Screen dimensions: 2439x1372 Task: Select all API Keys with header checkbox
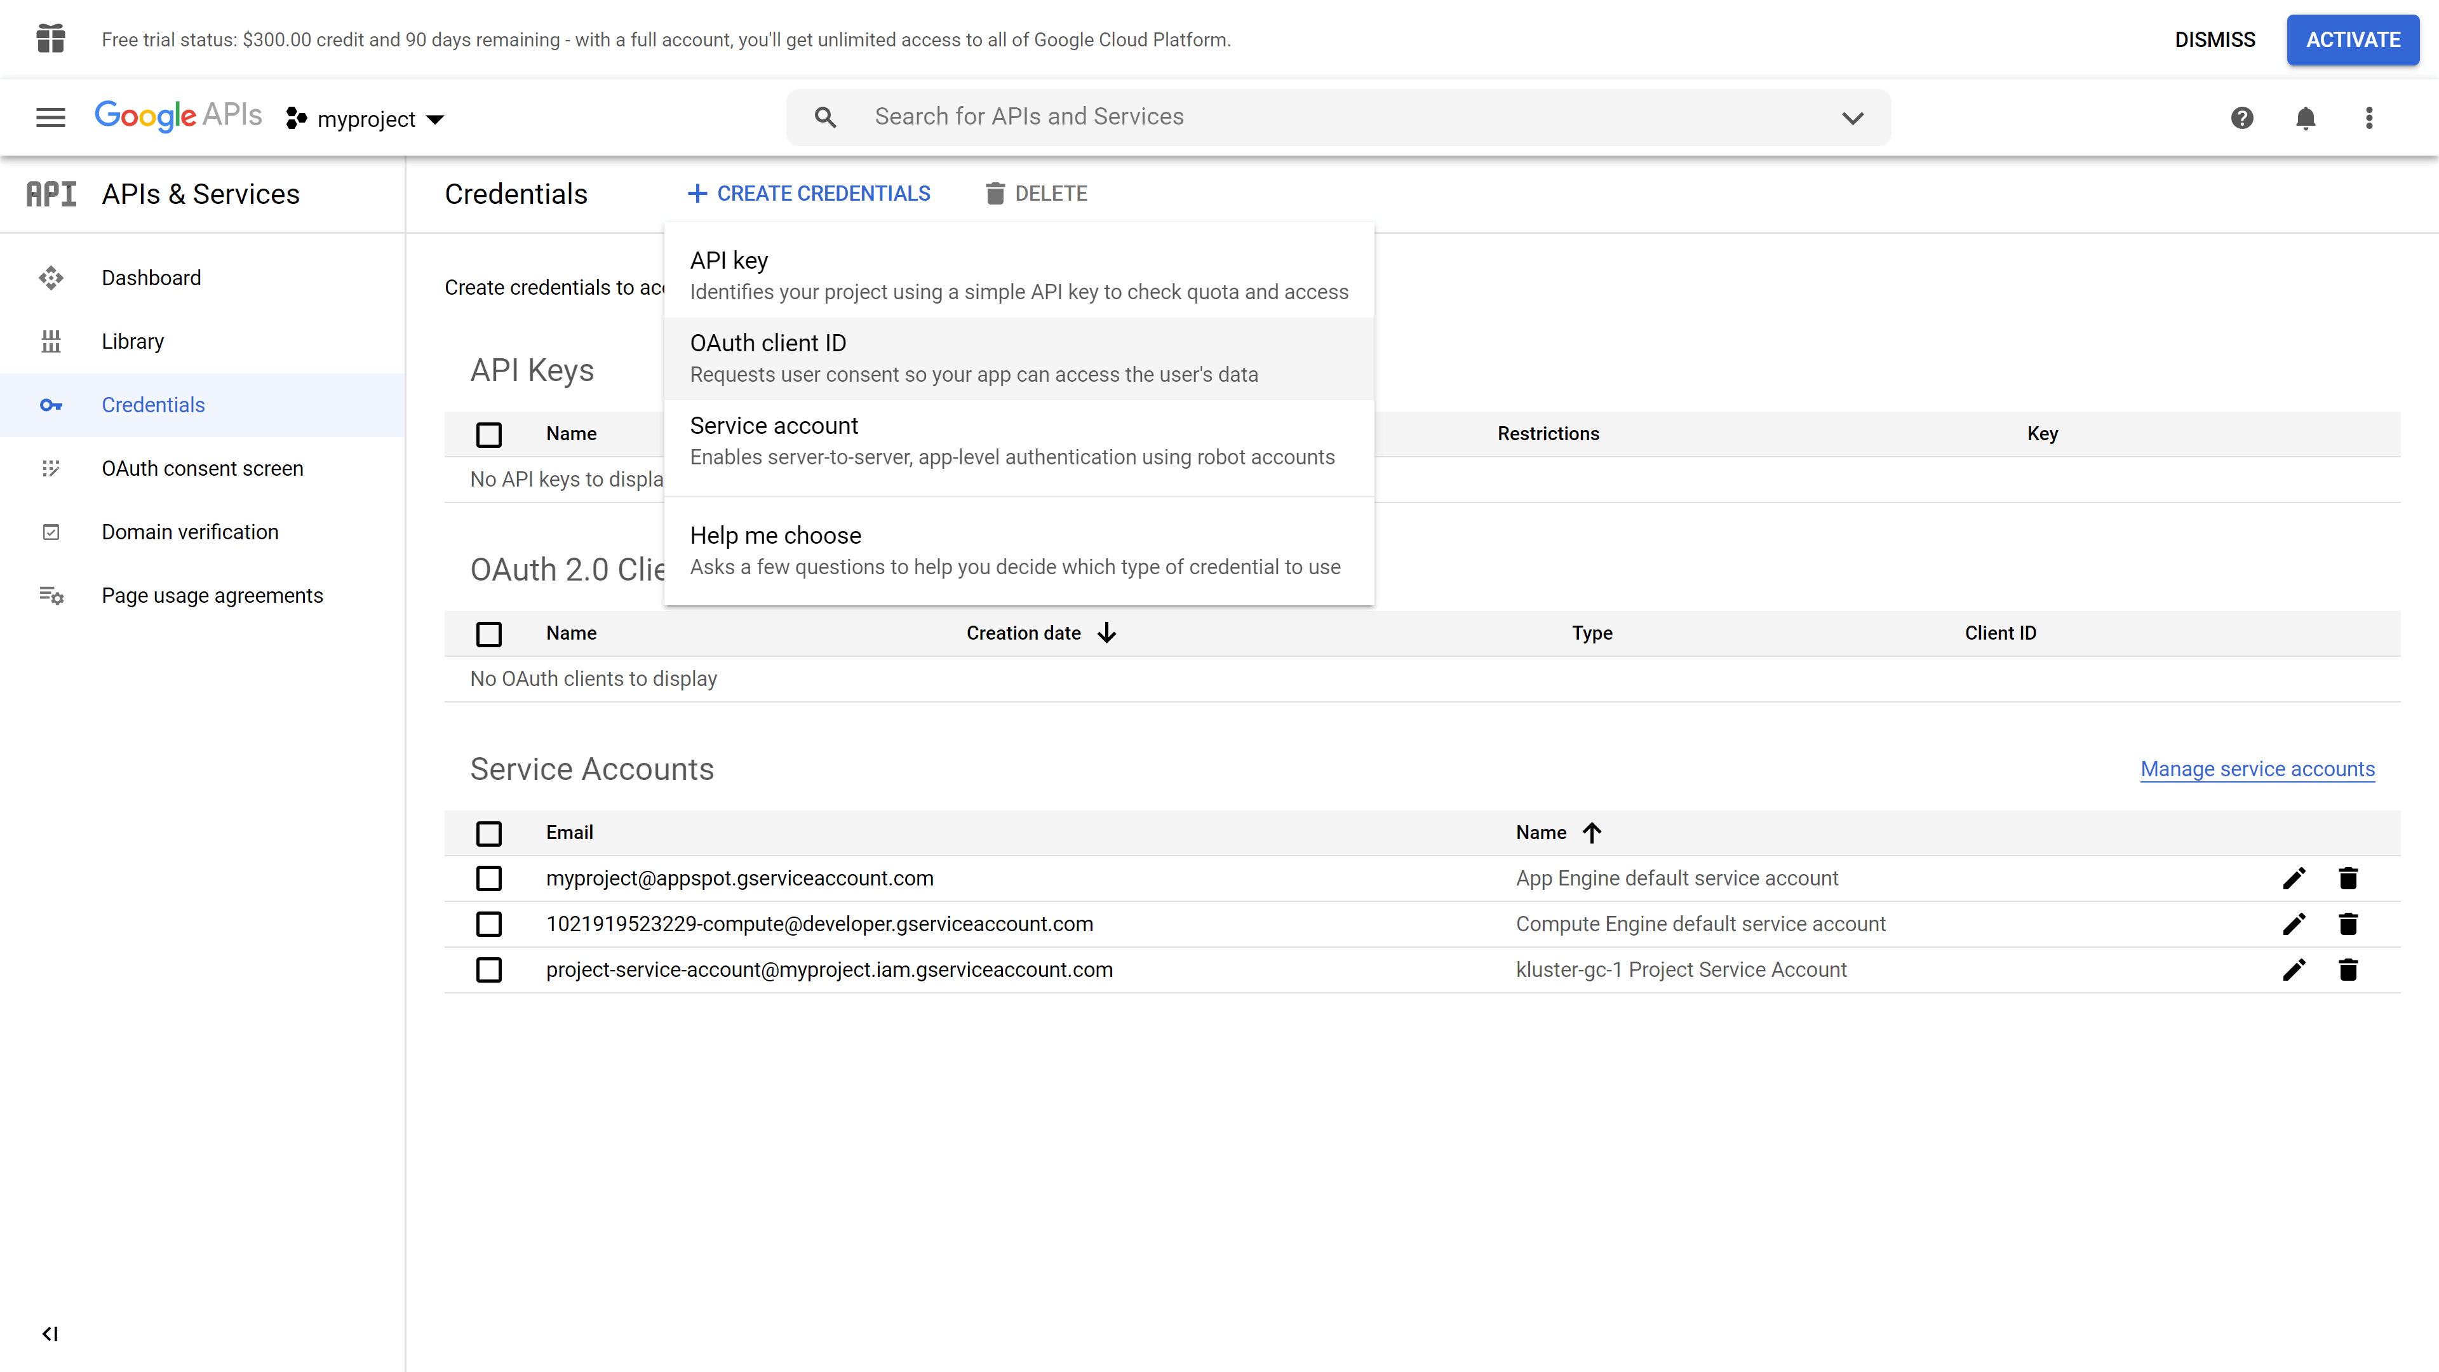(488, 434)
